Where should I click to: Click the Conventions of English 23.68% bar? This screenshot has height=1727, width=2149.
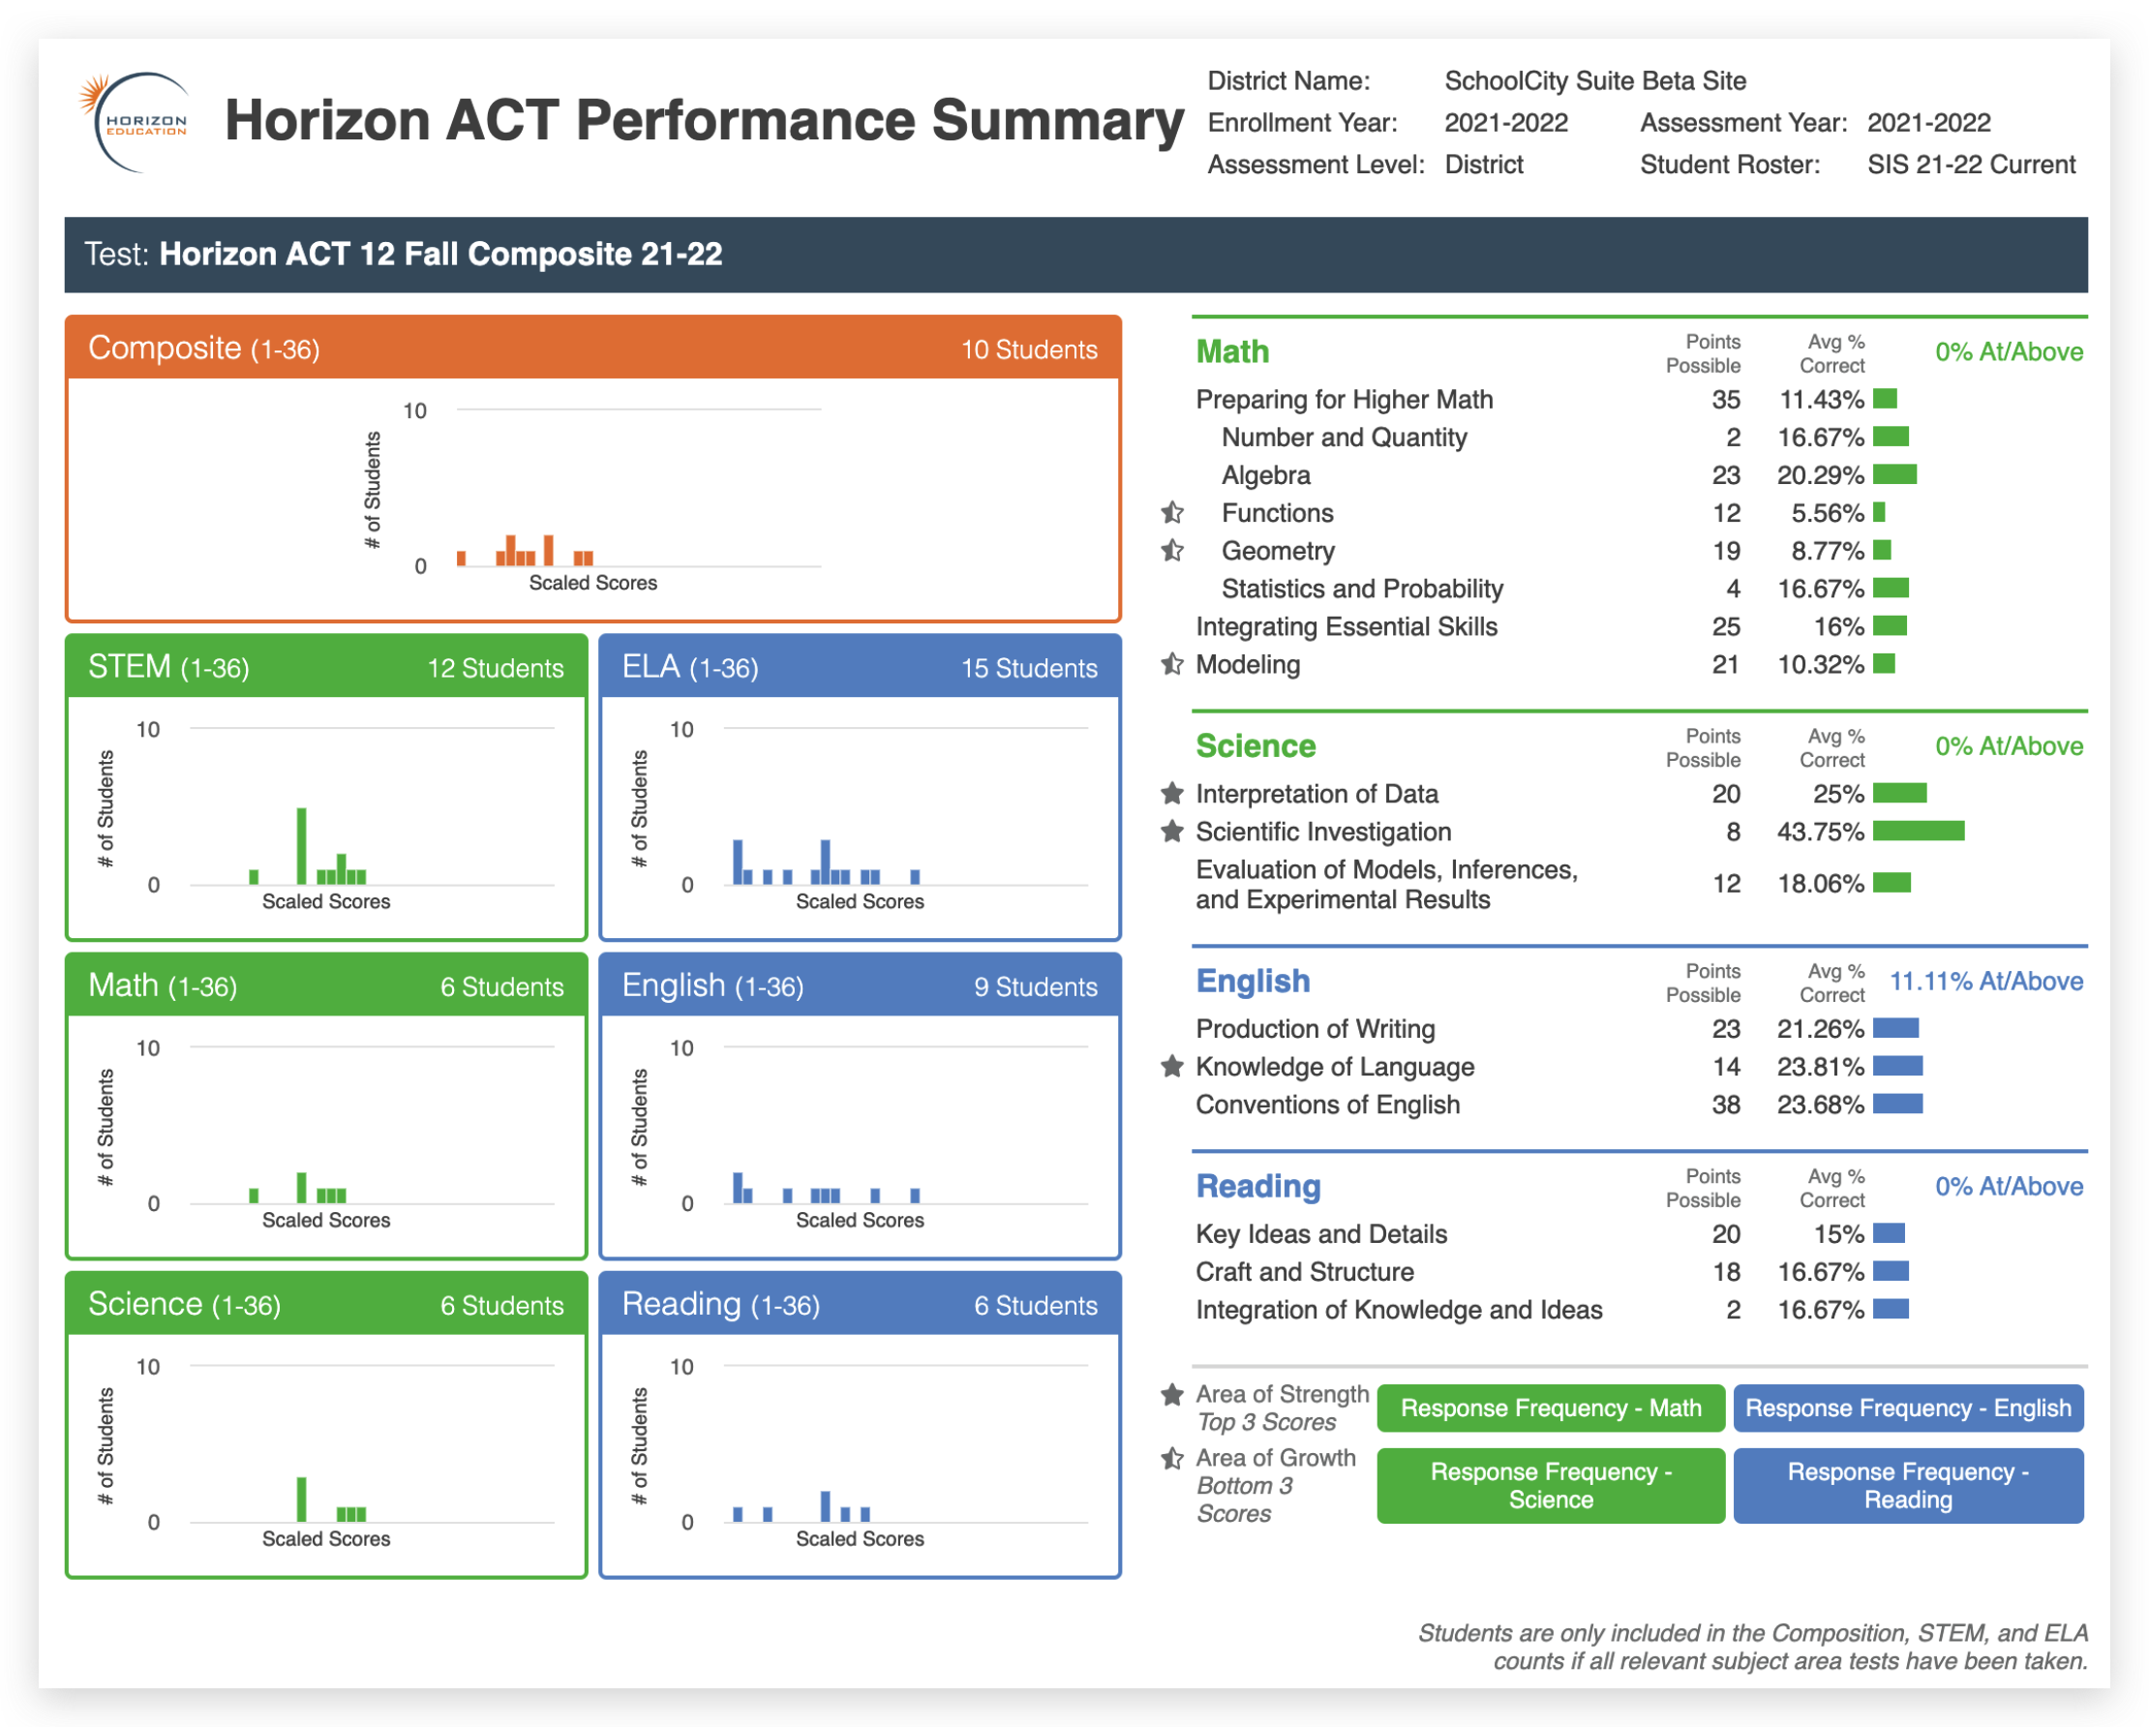[1896, 1105]
